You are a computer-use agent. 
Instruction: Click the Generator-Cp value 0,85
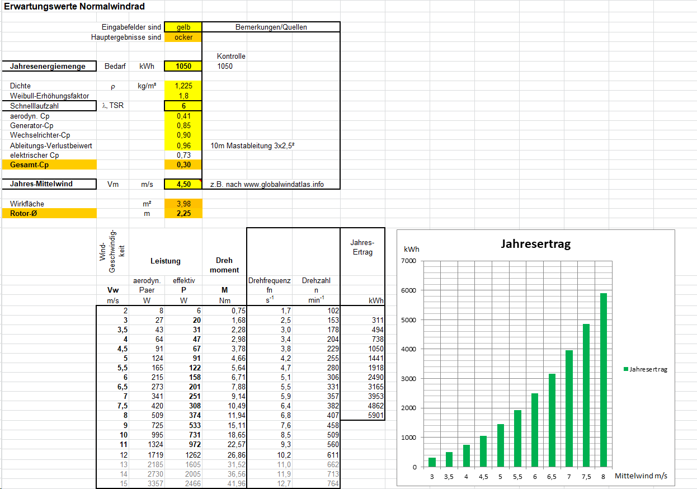coord(183,126)
